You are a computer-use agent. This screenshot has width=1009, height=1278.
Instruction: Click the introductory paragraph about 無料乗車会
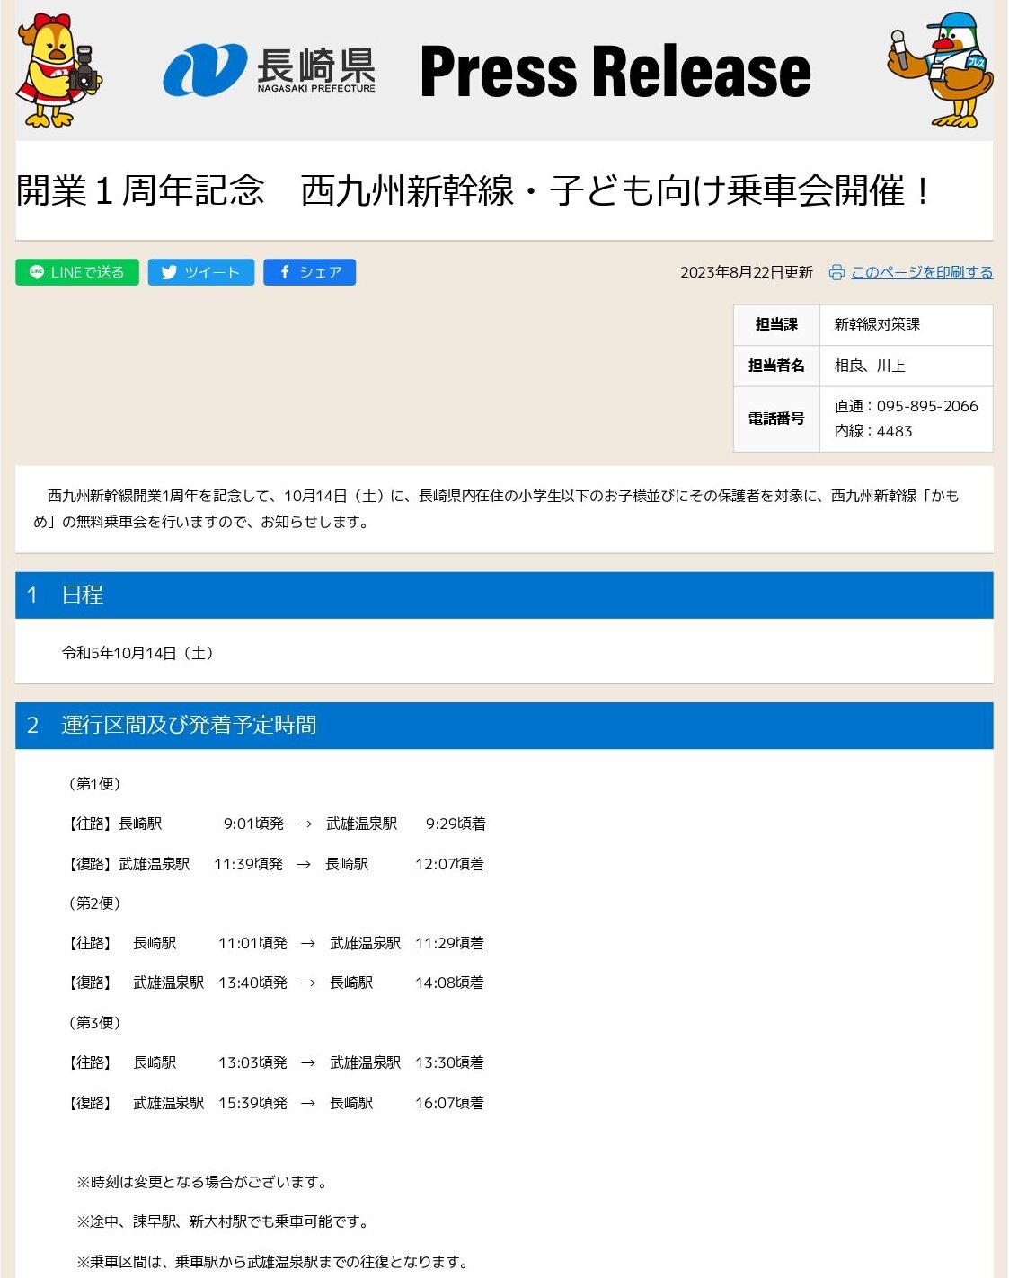(496, 508)
